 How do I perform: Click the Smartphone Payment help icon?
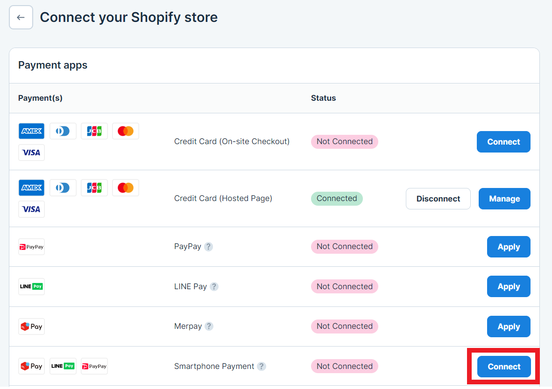click(262, 366)
